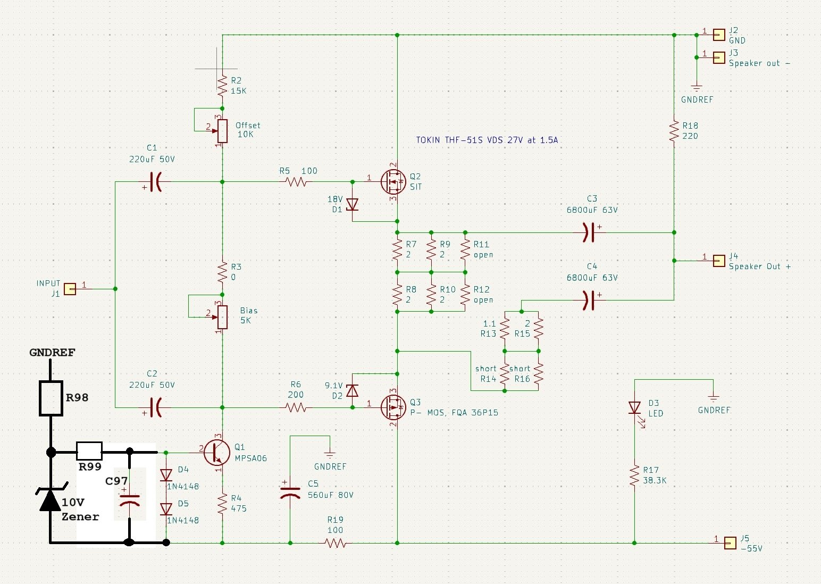Viewport: 821px width, 584px height.
Task: Click the 'MPSA06' part label
Action: [x=250, y=458]
